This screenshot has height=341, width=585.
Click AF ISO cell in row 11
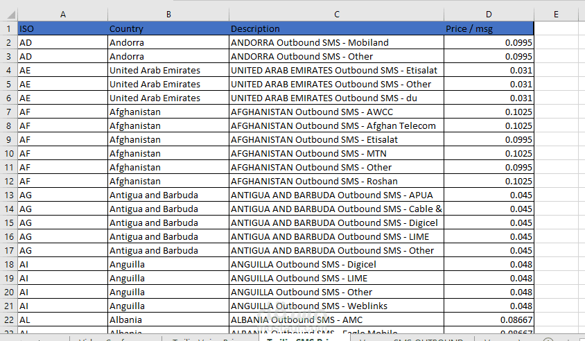62,168
